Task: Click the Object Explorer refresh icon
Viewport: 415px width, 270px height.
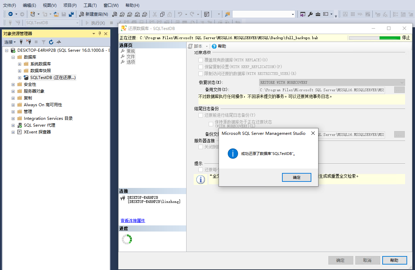Action: 51,42
